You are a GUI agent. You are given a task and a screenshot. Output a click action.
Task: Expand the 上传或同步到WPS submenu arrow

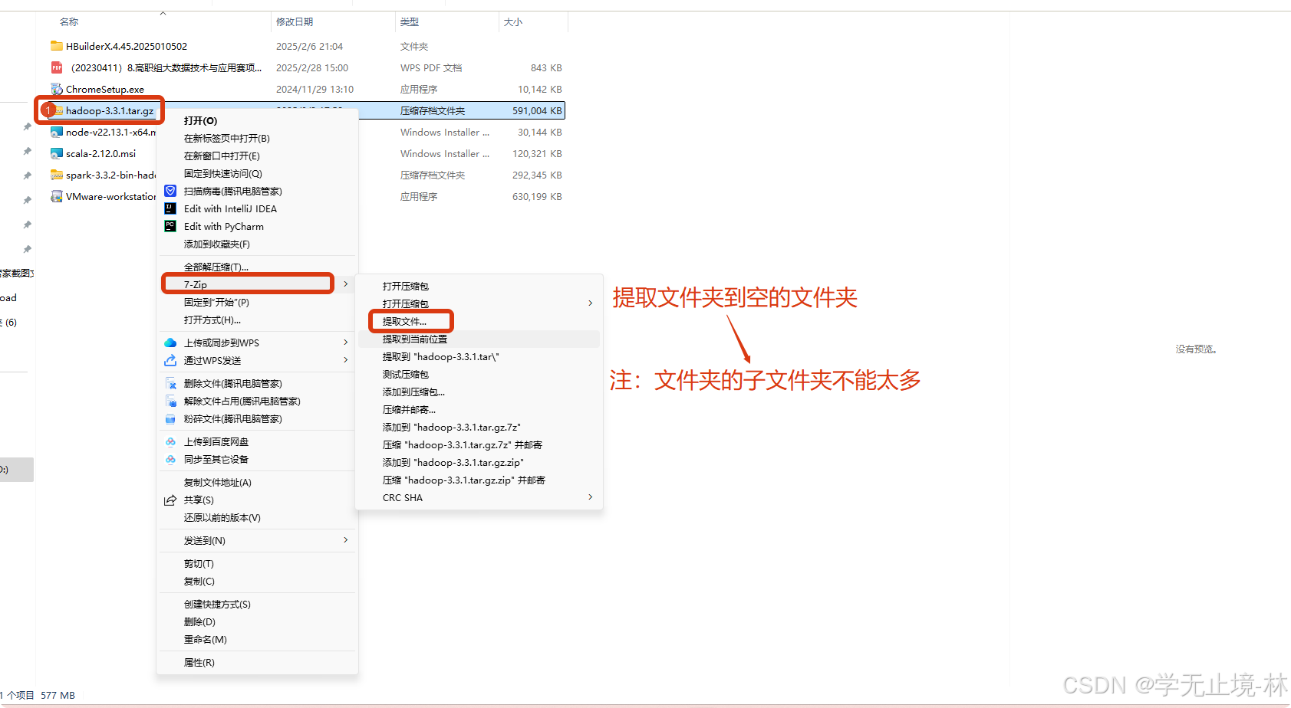[x=346, y=343]
